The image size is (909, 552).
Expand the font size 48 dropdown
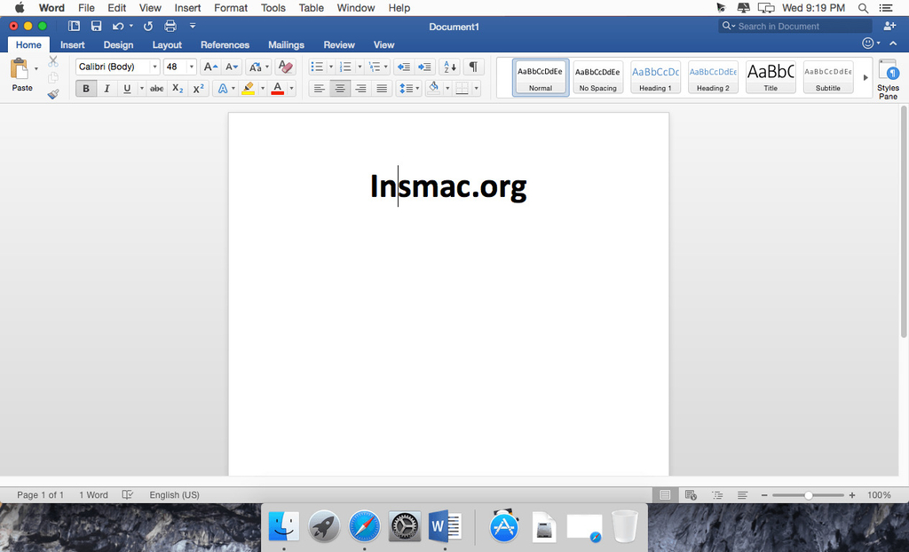pyautogui.click(x=192, y=67)
